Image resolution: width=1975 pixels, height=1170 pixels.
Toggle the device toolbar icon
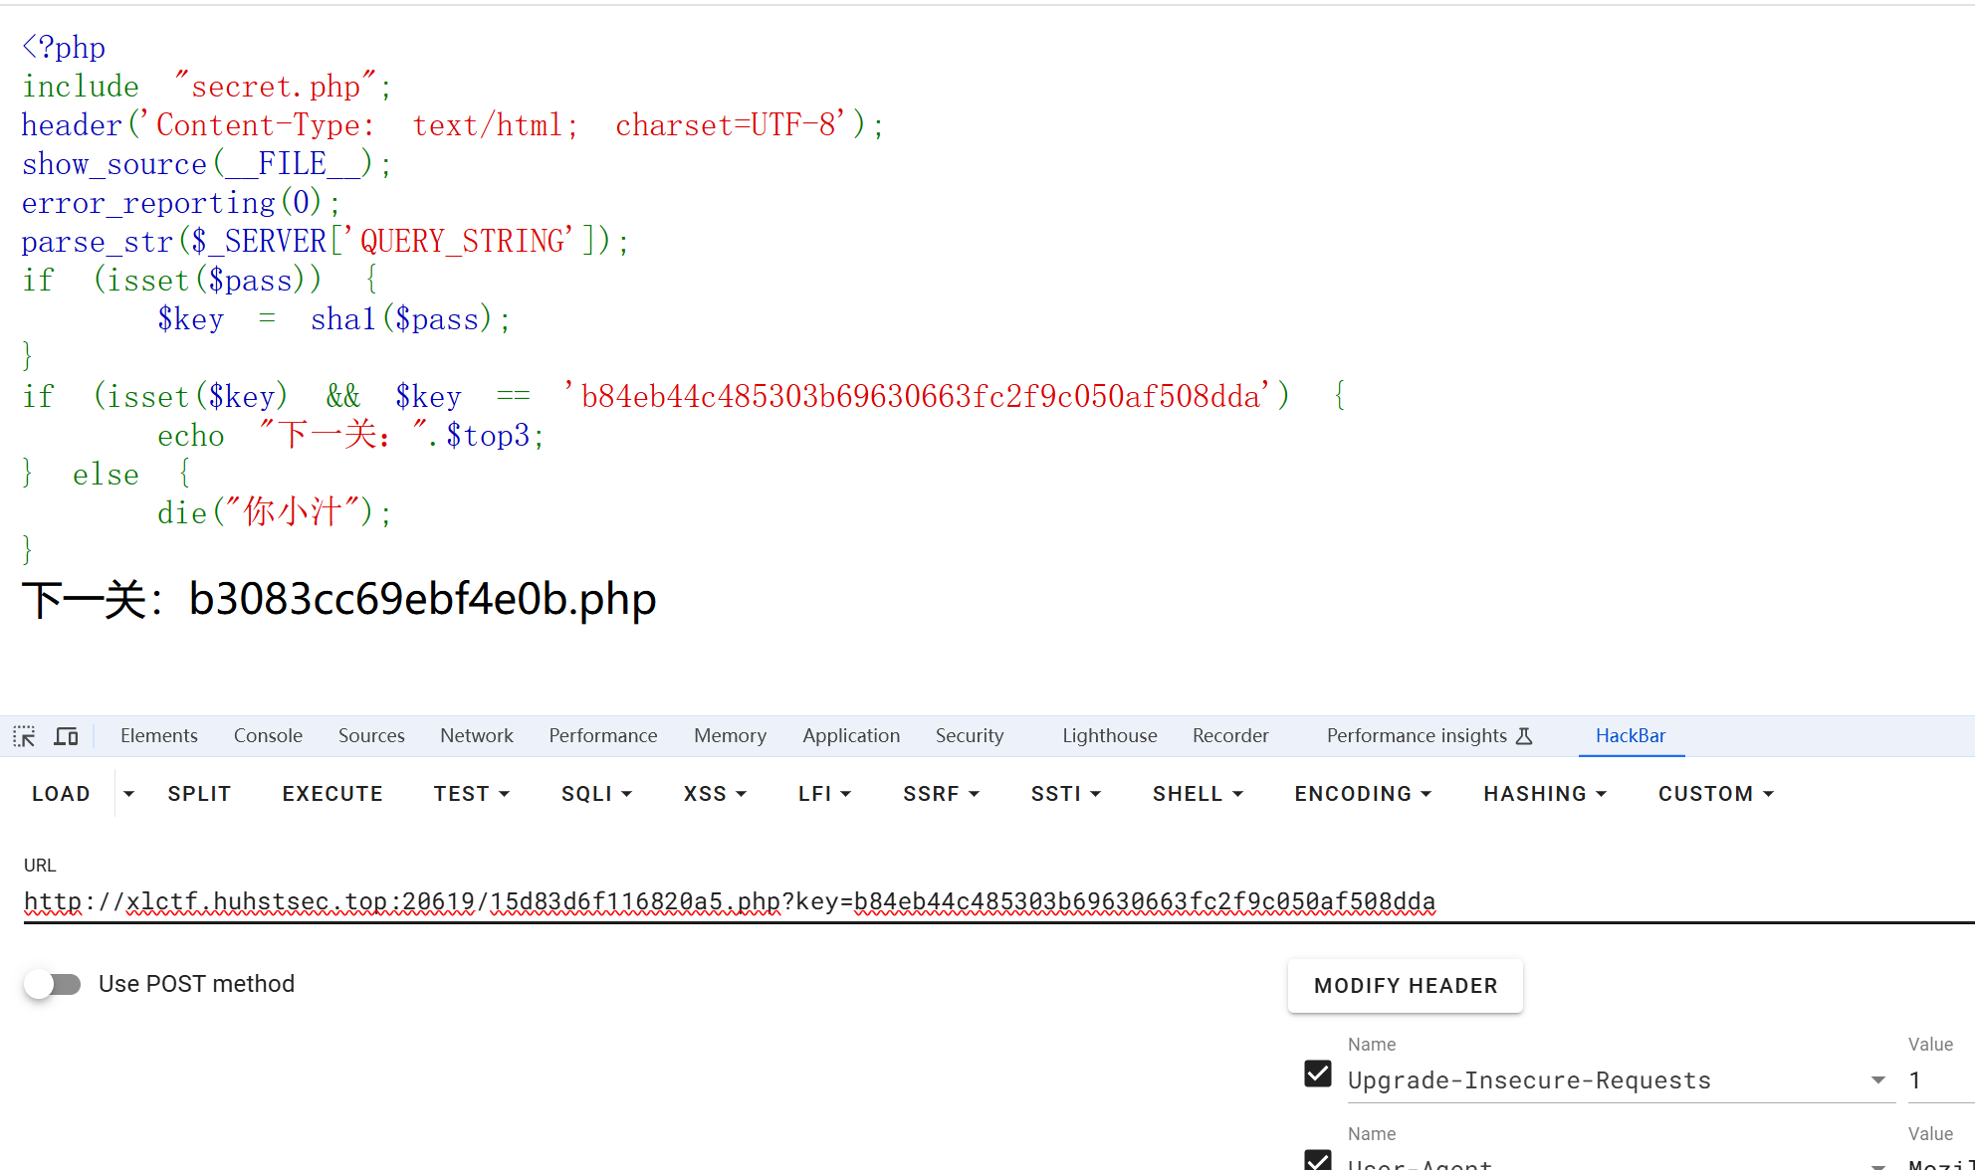tap(66, 736)
